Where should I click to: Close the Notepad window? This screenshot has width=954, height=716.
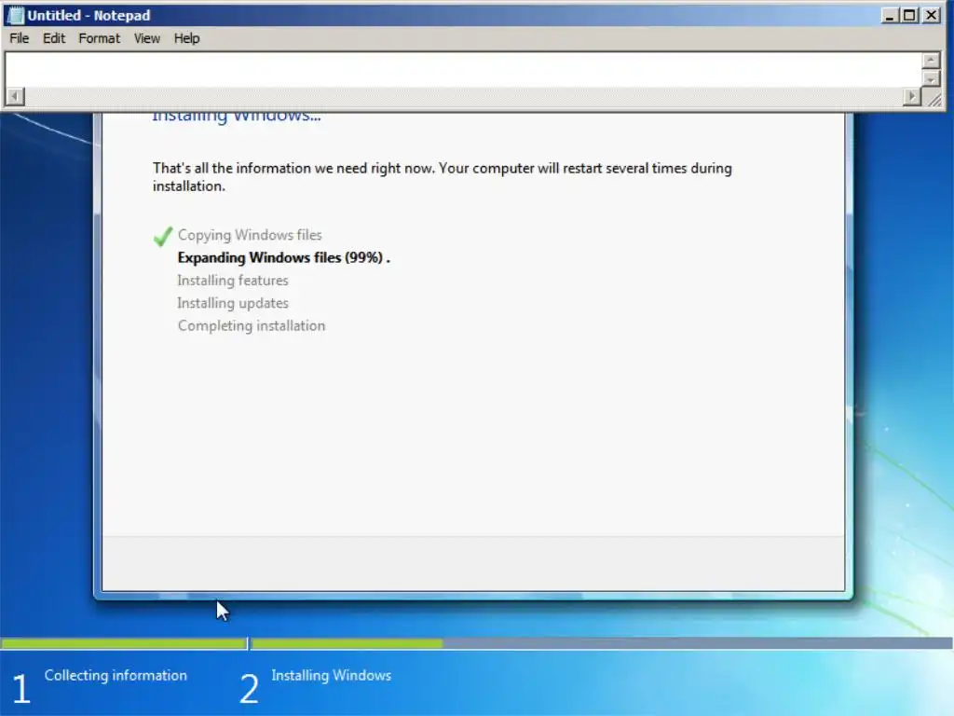pos(931,15)
